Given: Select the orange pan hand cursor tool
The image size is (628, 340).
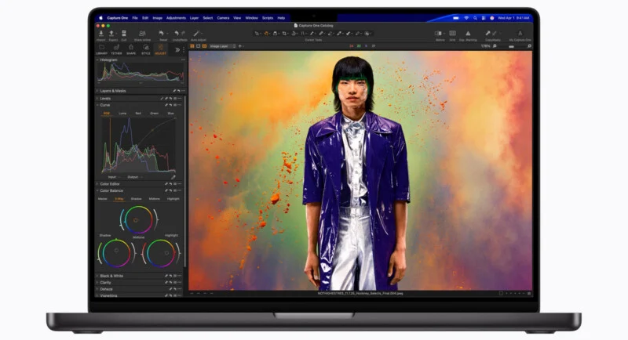Looking at the screenshot, I should click(266, 34).
